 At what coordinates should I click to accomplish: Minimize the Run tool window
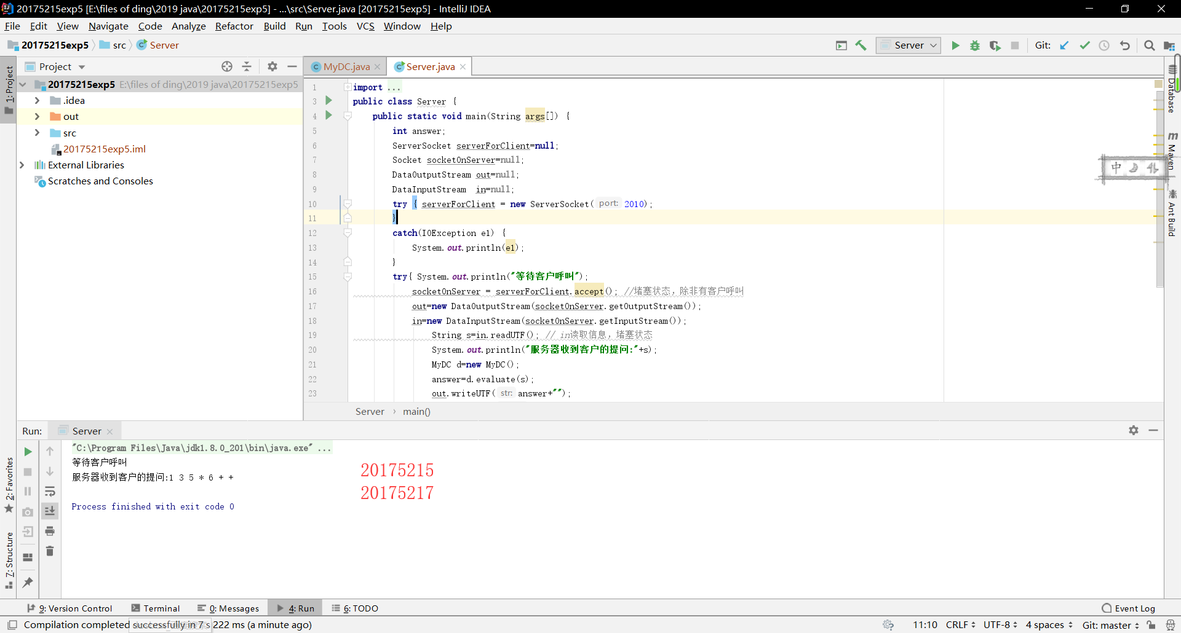(x=1153, y=430)
